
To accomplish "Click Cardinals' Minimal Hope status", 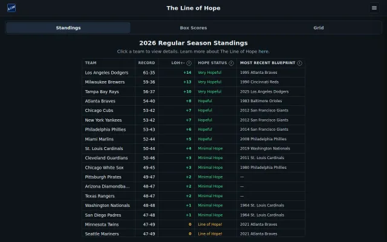I will tap(210, 148).
